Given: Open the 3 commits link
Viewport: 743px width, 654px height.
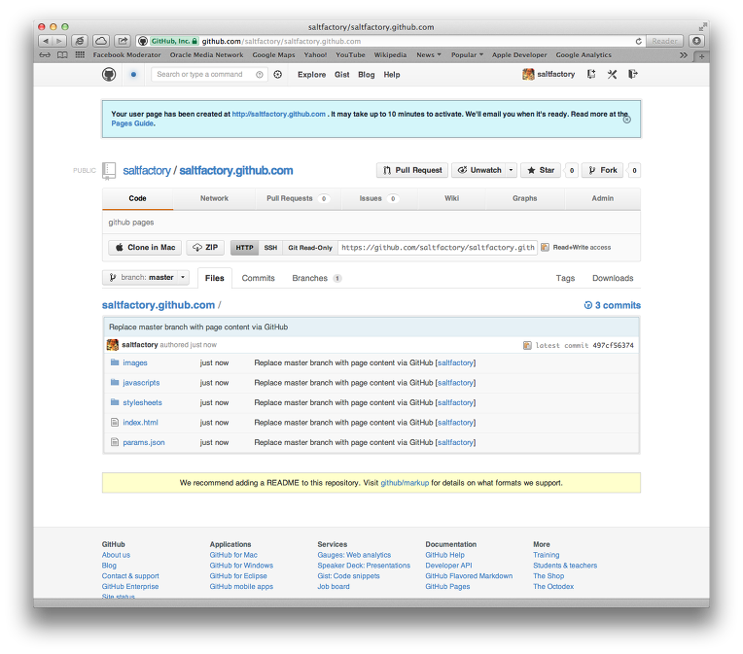Looking at the screenshot, I should [x=613, y=305].
